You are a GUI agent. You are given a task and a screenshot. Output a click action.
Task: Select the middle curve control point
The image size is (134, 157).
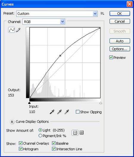click(60, 56)
